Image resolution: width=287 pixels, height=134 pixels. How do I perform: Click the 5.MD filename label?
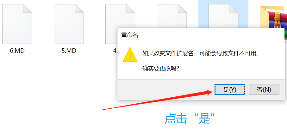click(69, 51)
